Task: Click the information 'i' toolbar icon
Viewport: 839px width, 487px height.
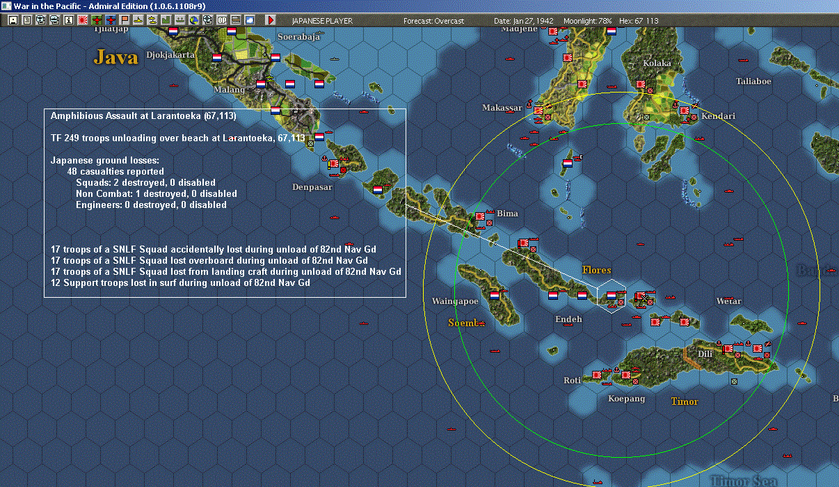Action: [x=68, y=20]
